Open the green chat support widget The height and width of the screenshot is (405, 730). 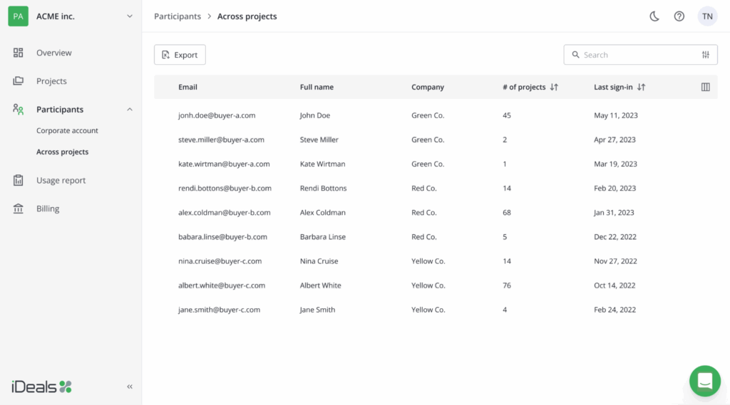pyautogui.click(x=704, y=381)
